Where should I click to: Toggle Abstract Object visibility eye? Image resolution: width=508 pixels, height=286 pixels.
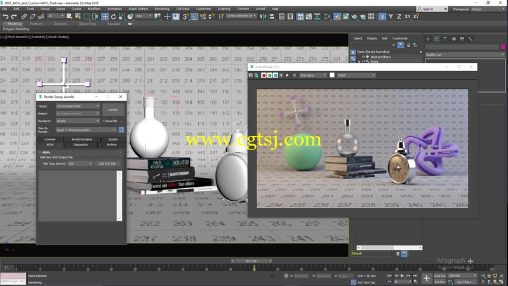click(363, 57)
